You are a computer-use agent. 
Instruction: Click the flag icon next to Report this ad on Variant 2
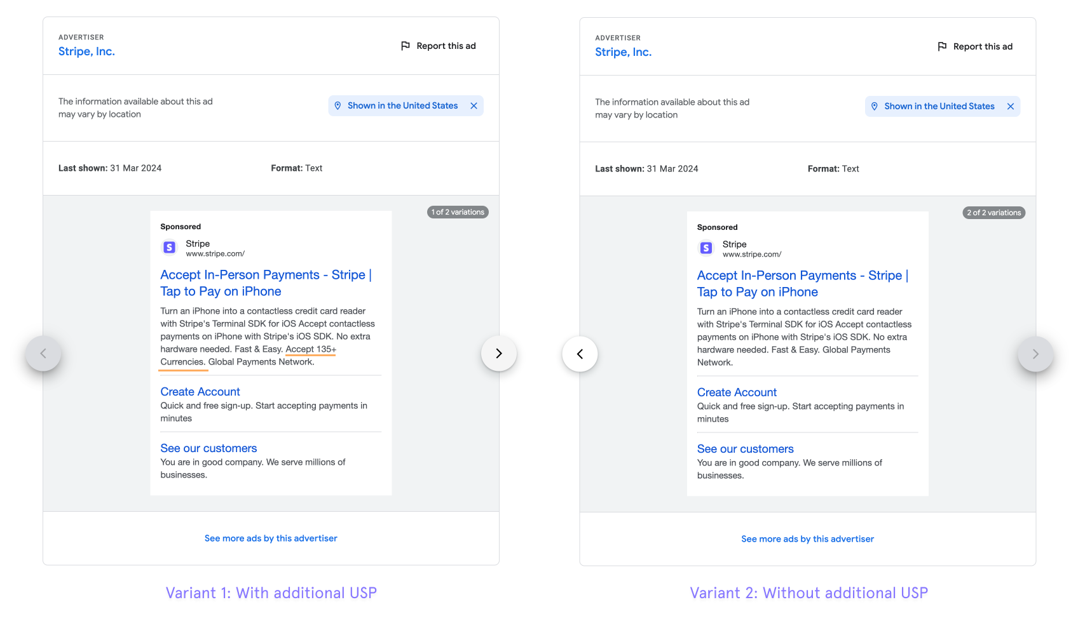point(942,46)
